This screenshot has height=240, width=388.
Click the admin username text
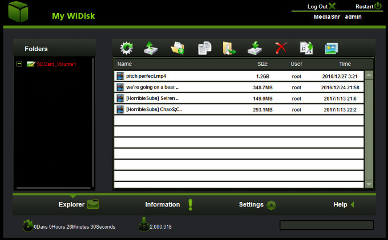(353, 16)
